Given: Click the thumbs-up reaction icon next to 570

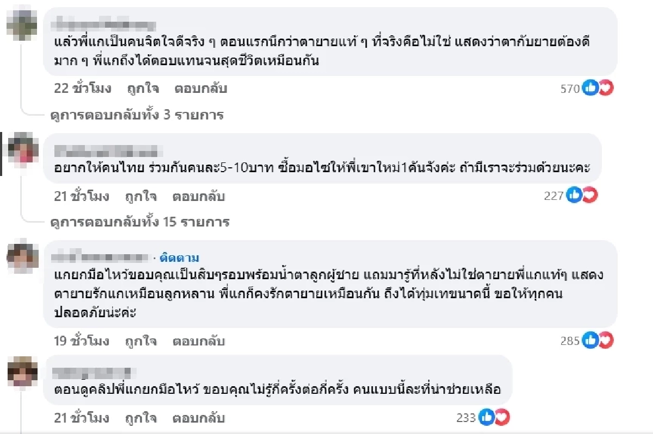Looking at the screenshot, I should coord(590,87).
